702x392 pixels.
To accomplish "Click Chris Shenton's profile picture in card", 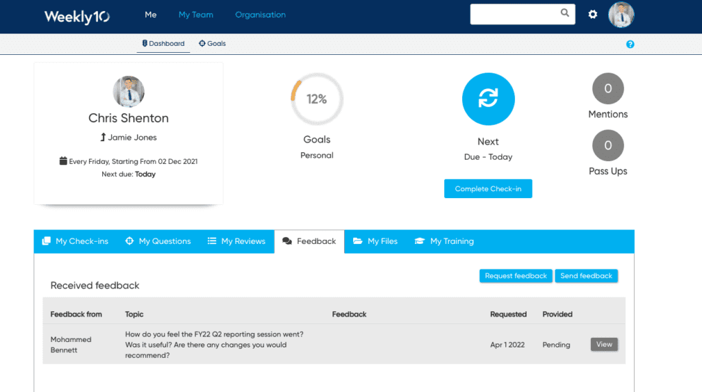I will (x=128, y=92).
